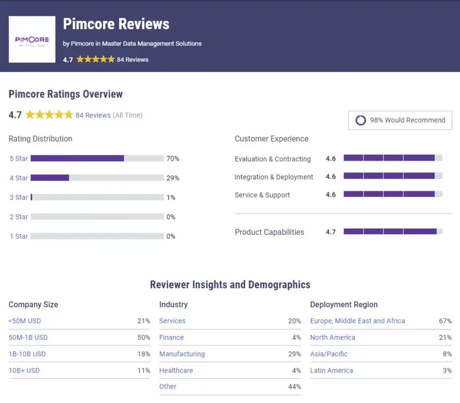
Task: Click the Pimcore Reviews page title
Action: point(116,24)
